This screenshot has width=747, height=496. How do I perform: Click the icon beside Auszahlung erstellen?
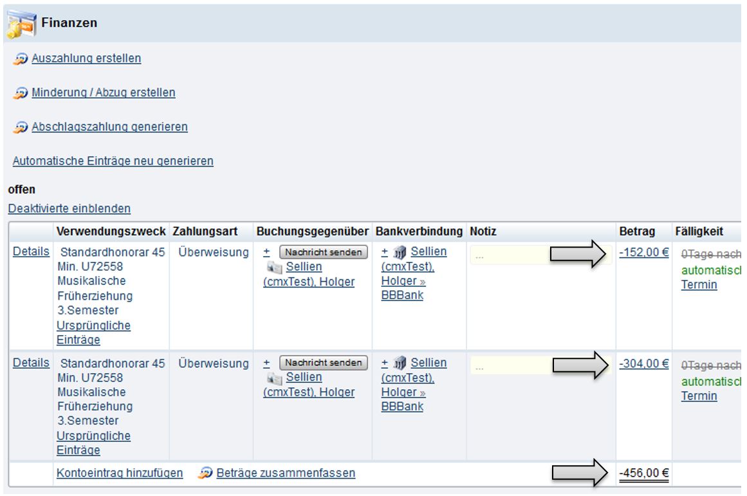tap(21, 59)
